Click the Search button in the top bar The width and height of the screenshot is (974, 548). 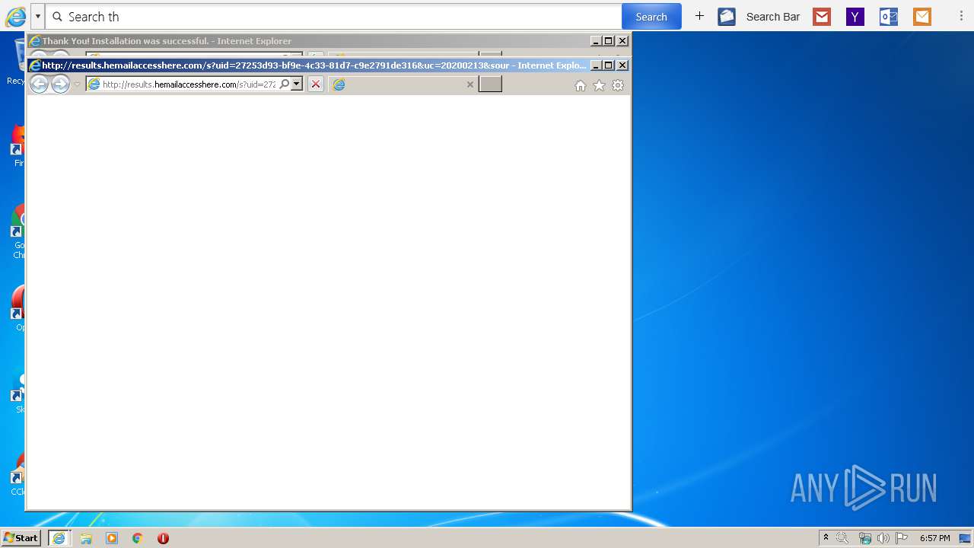coord(651,17)
